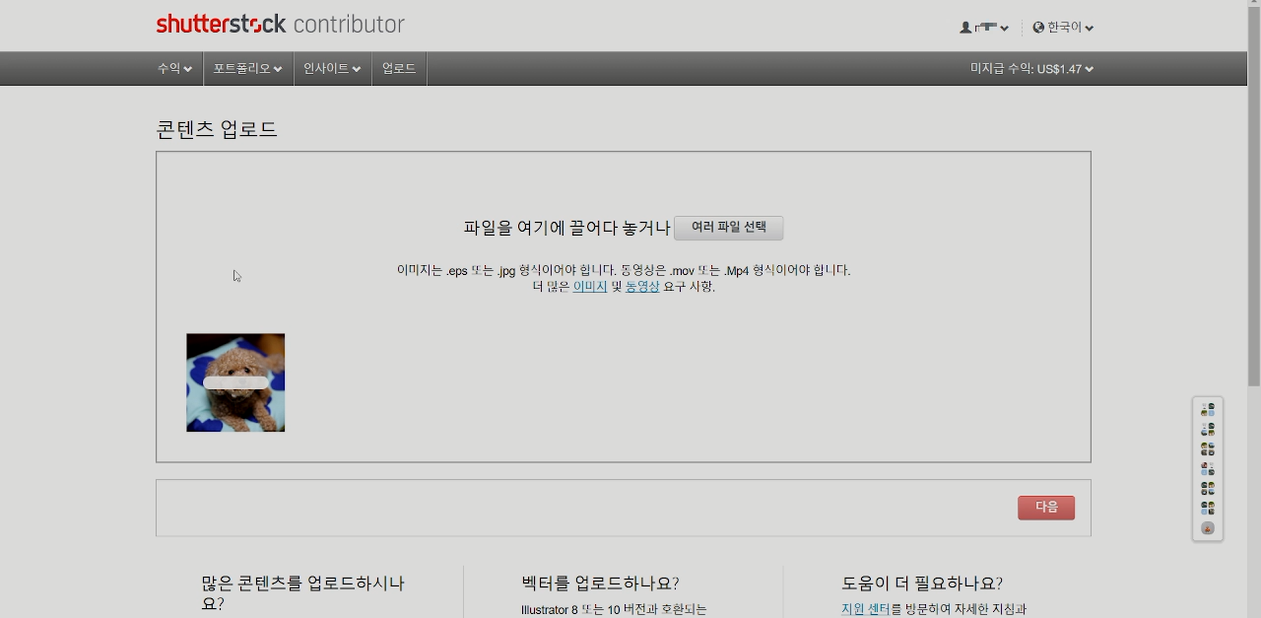1261x618 pixels.
Task: Click the red 다음 button
Action: [1046, 508]
